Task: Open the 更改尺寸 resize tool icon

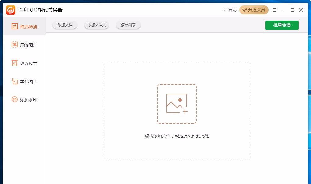Action: [14, 63]
